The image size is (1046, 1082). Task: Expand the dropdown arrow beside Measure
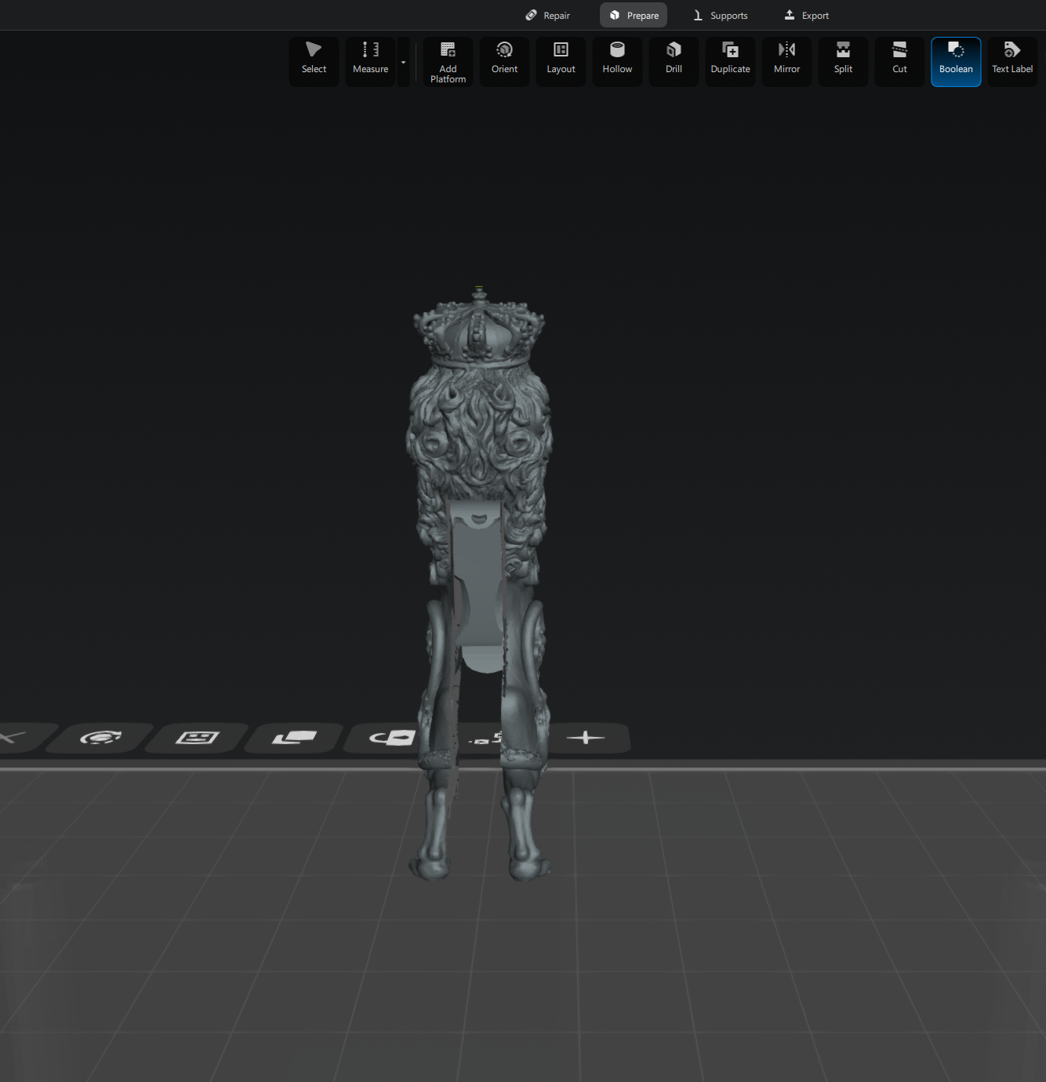[x=404, y=62]
